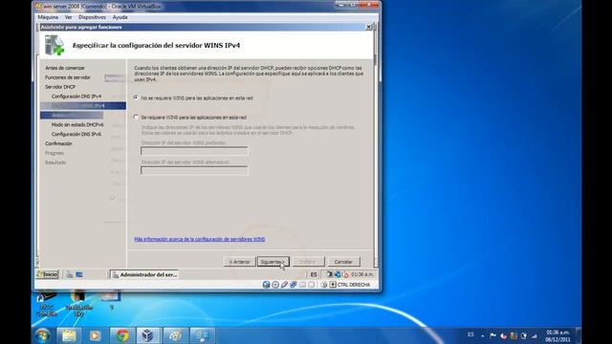612x344 pixels.
Task: Click the Cancelar button
Action: pos(343,261)
